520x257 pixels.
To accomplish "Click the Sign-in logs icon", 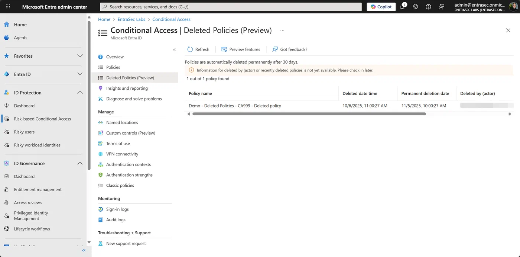I will pos(100,209).
